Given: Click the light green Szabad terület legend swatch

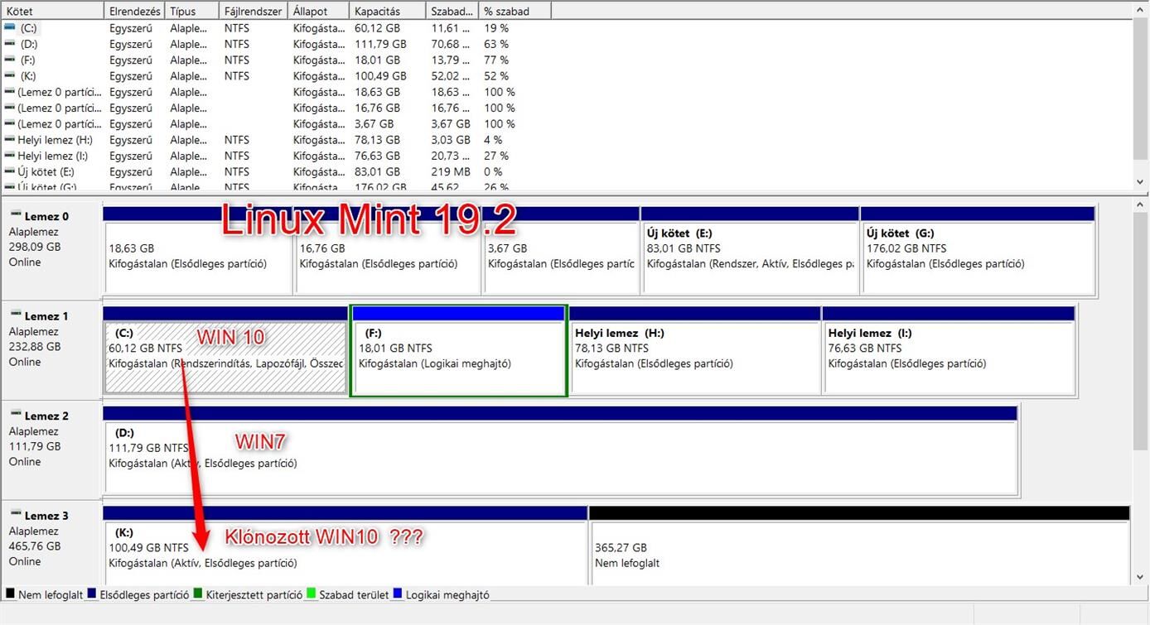Looking at the screenshot, I should (x=312, y=594).
